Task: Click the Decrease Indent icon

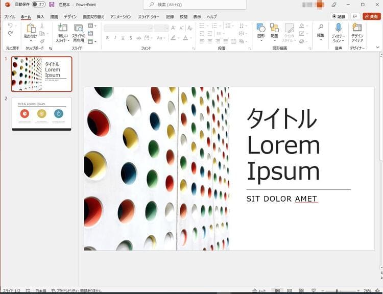Action: [x=202, y=34]
